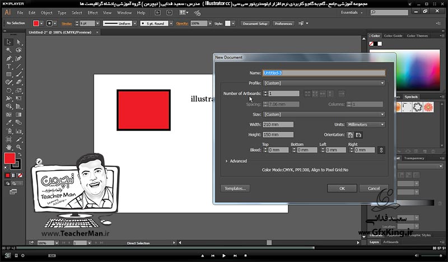Choose portrait orientation in New Document

(351, 135)
